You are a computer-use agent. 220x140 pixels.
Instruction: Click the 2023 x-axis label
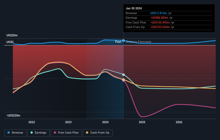pos(68,122)
